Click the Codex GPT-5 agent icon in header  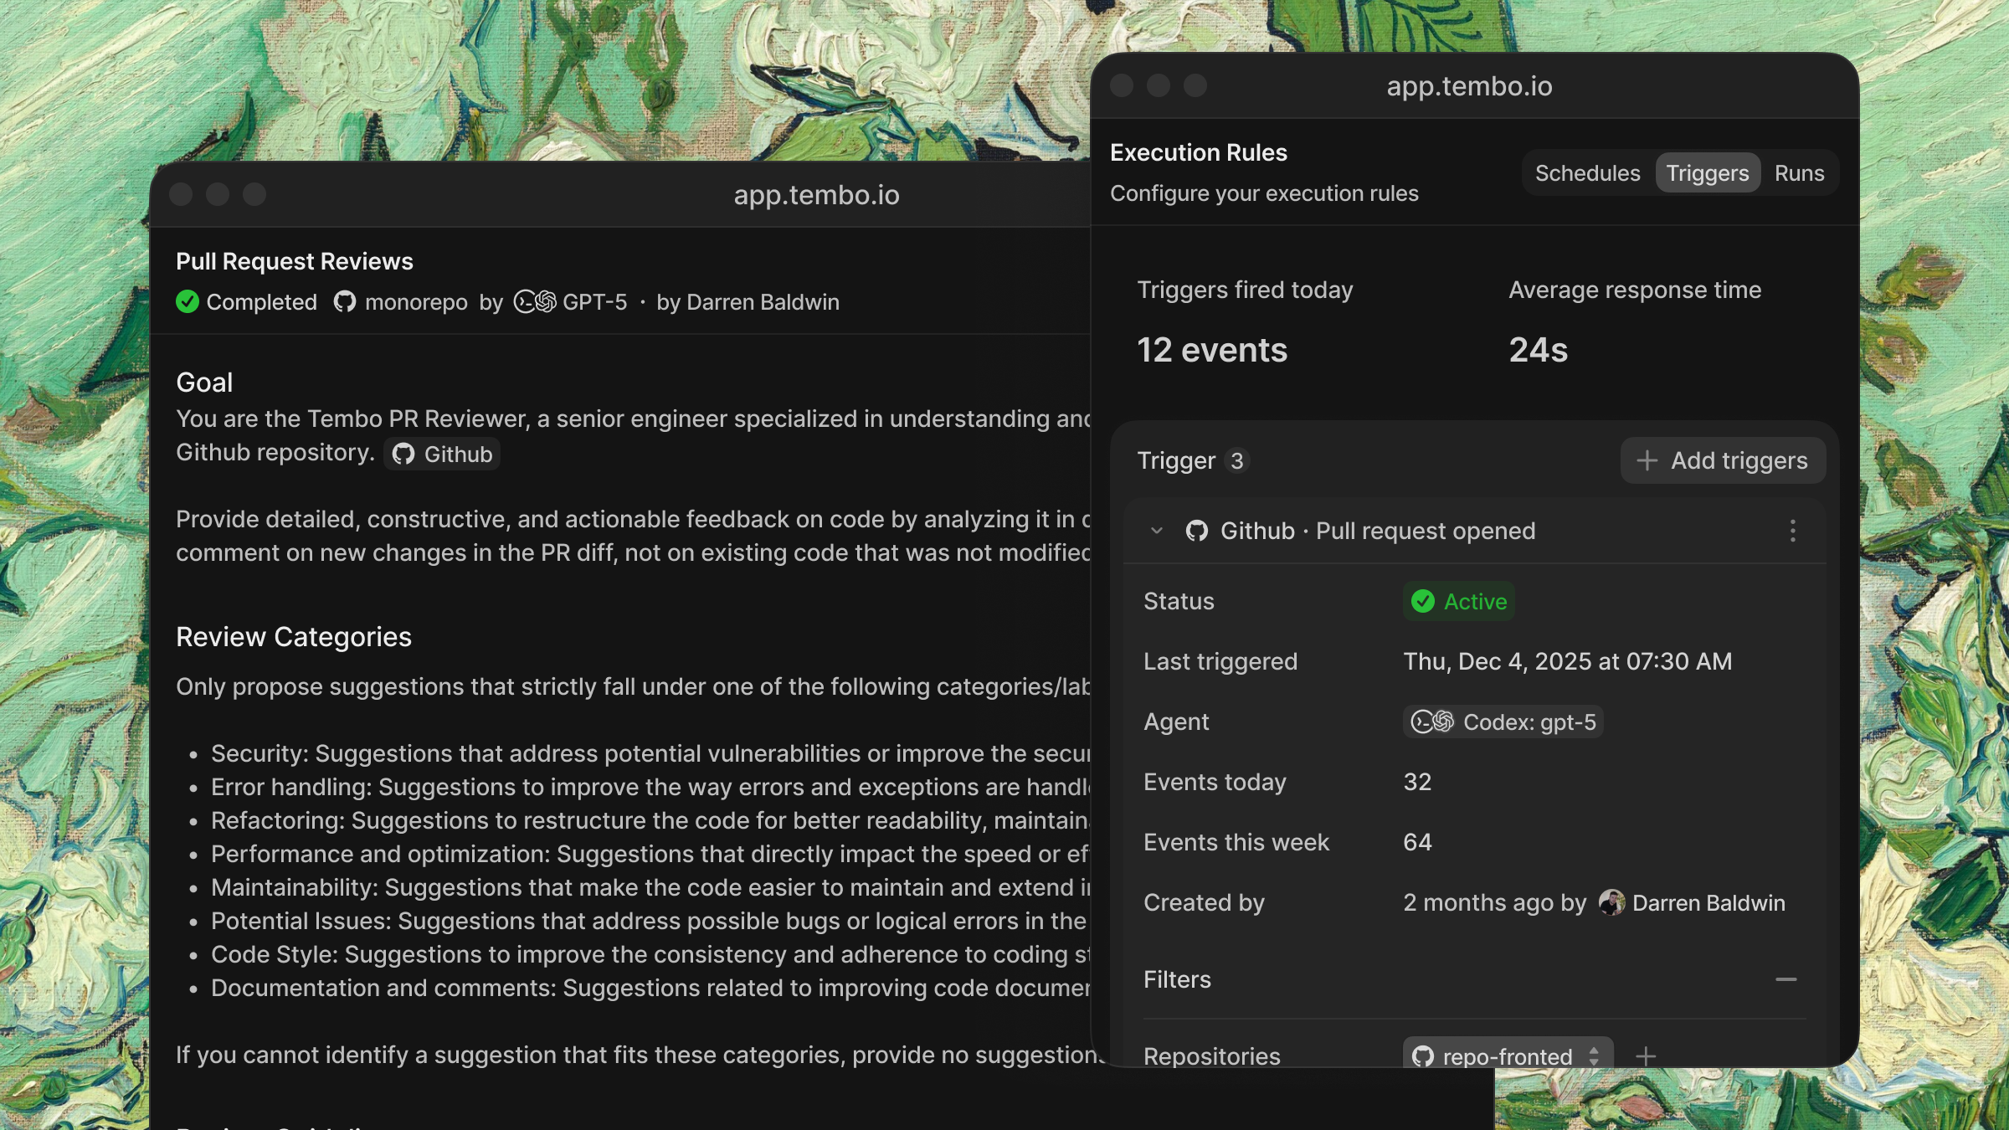[x=535, y=302]
